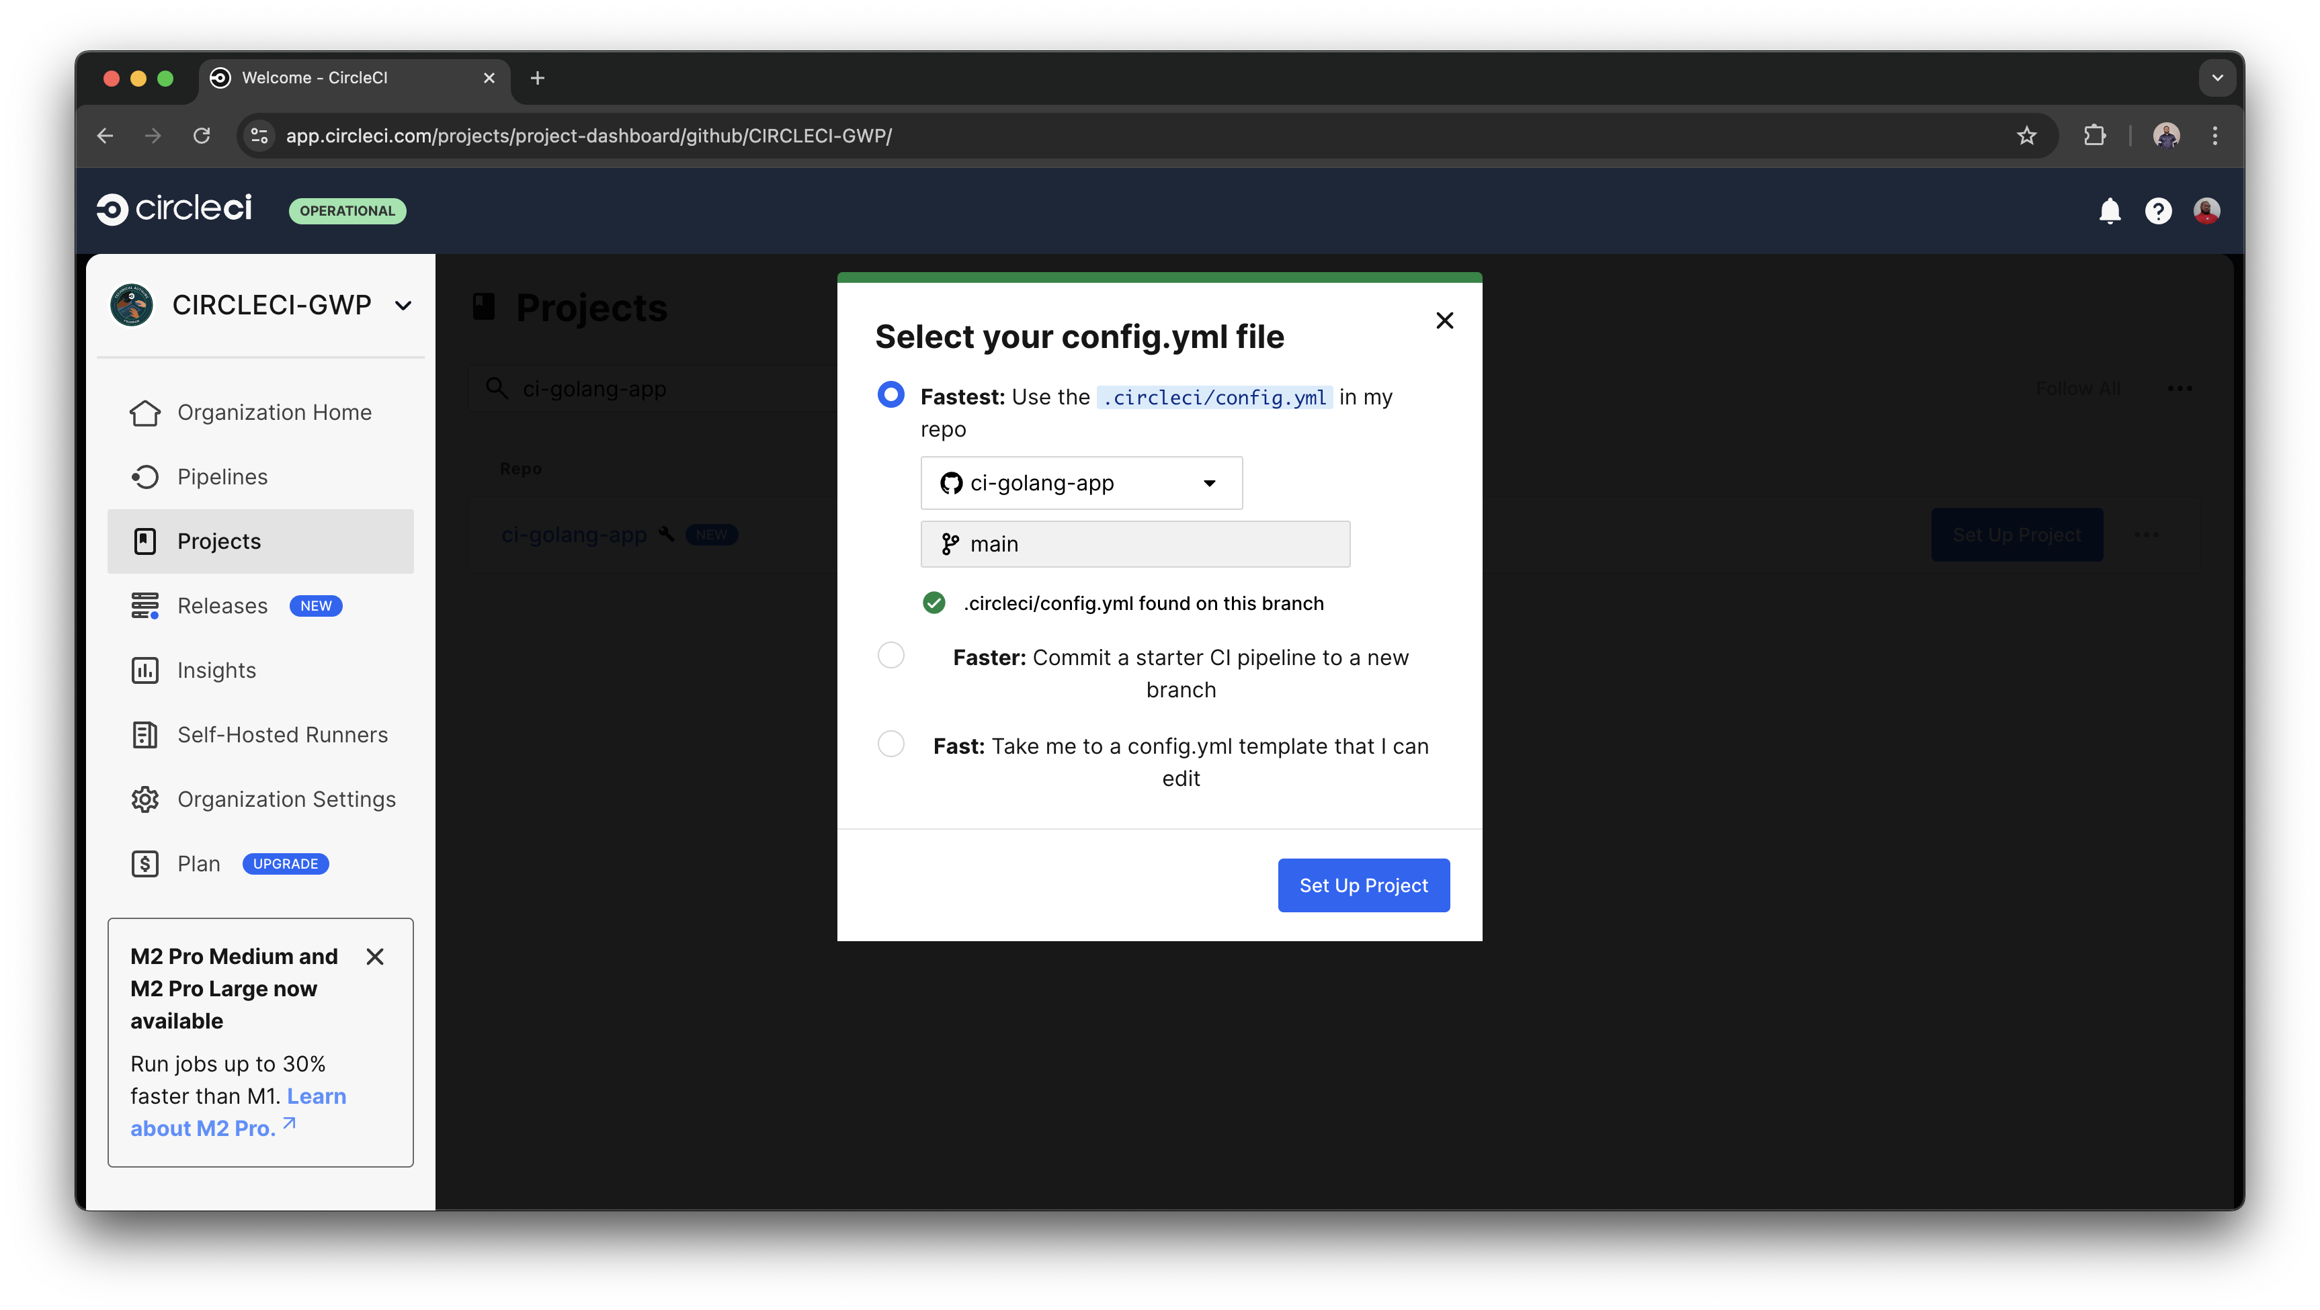Click the CircleCI logo in header
This screenshot has height=1310, width=2320.
[x=175, y=210]
